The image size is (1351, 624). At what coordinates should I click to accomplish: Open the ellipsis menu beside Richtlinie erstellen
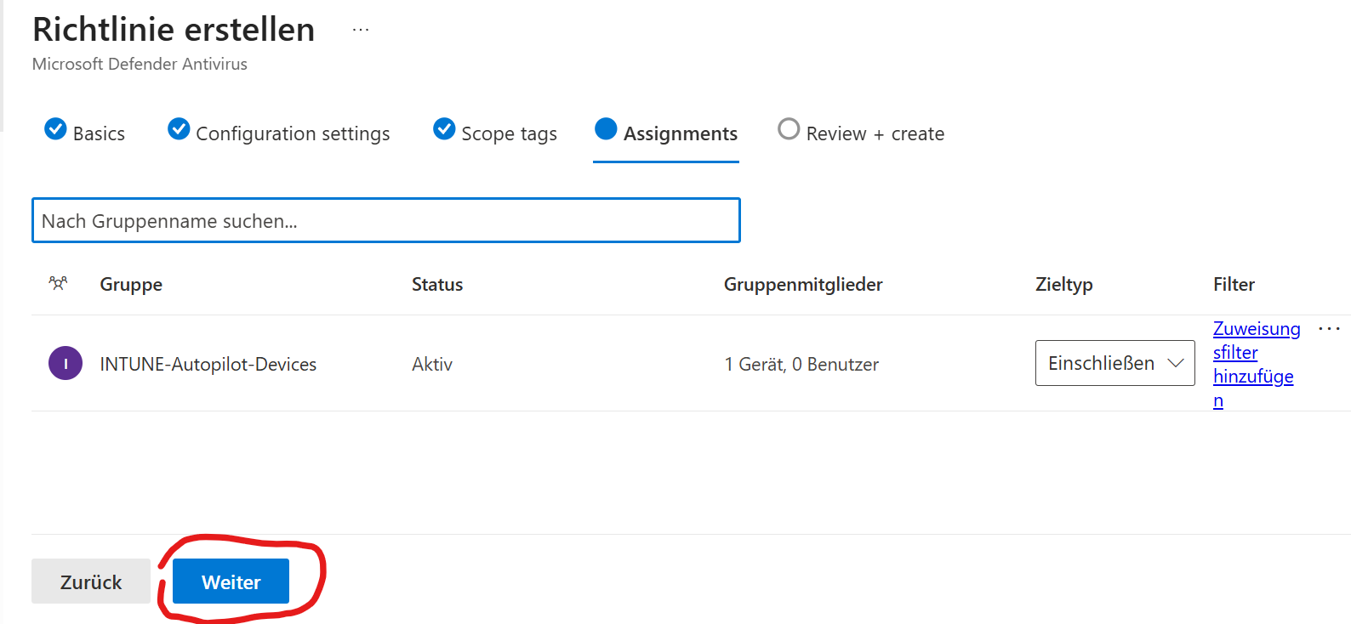tap(361, 30)
